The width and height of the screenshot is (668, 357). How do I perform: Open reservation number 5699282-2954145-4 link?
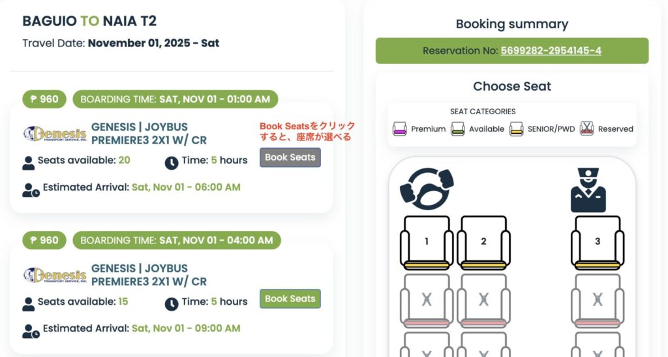coord(551,51)
